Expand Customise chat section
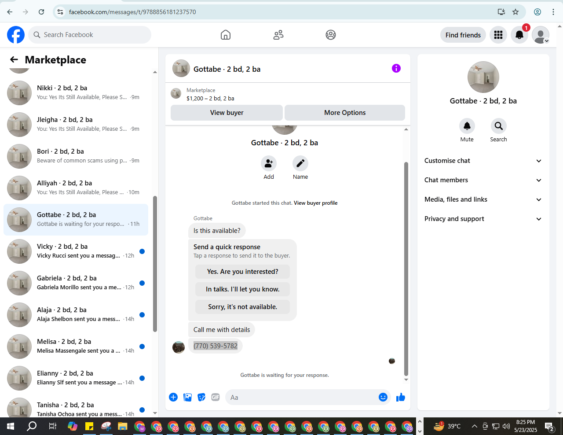The image size is (563, 435). (483, 161)
